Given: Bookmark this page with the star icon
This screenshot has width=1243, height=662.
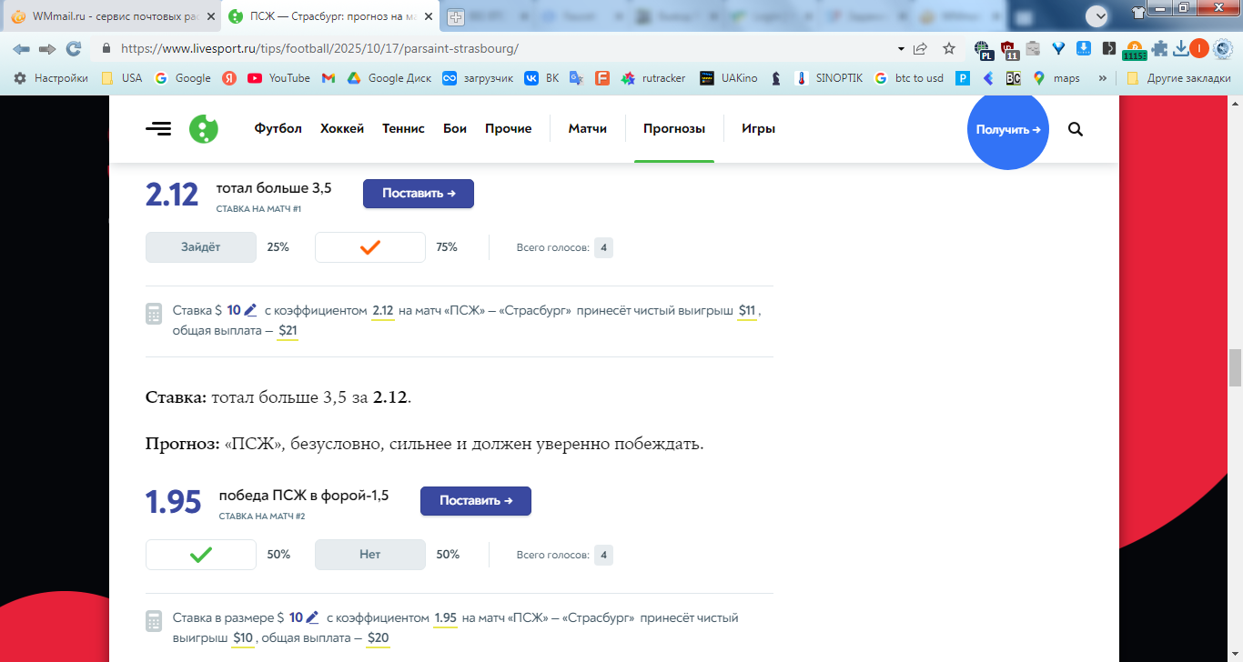Looking at the screenshot, I should tap(949, 48).
